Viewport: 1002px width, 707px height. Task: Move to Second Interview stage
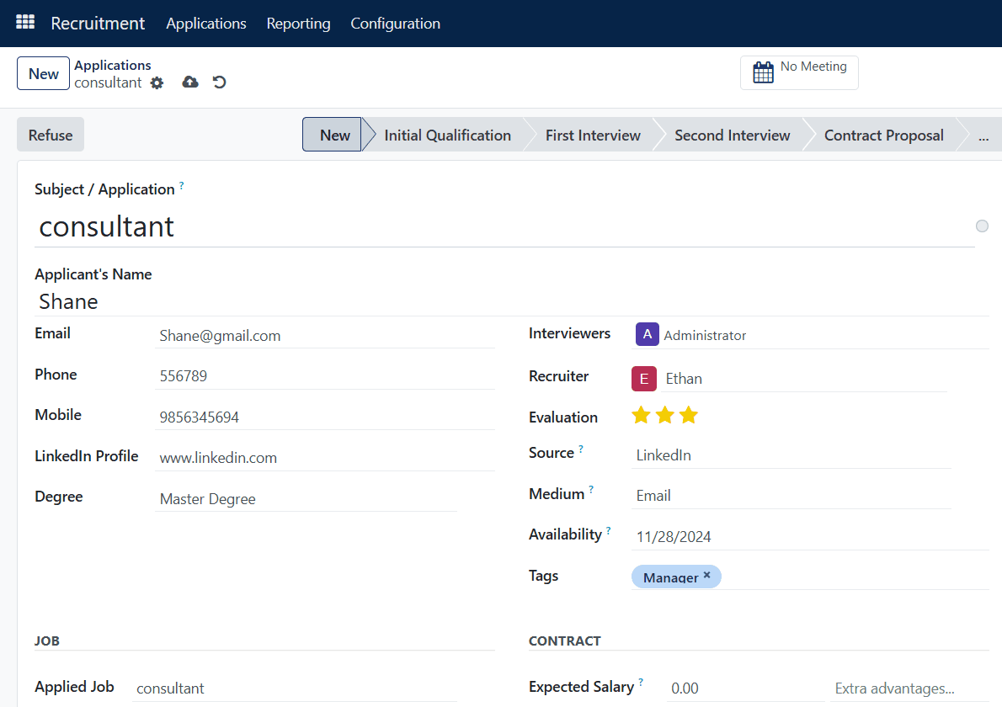click(733, 136)
